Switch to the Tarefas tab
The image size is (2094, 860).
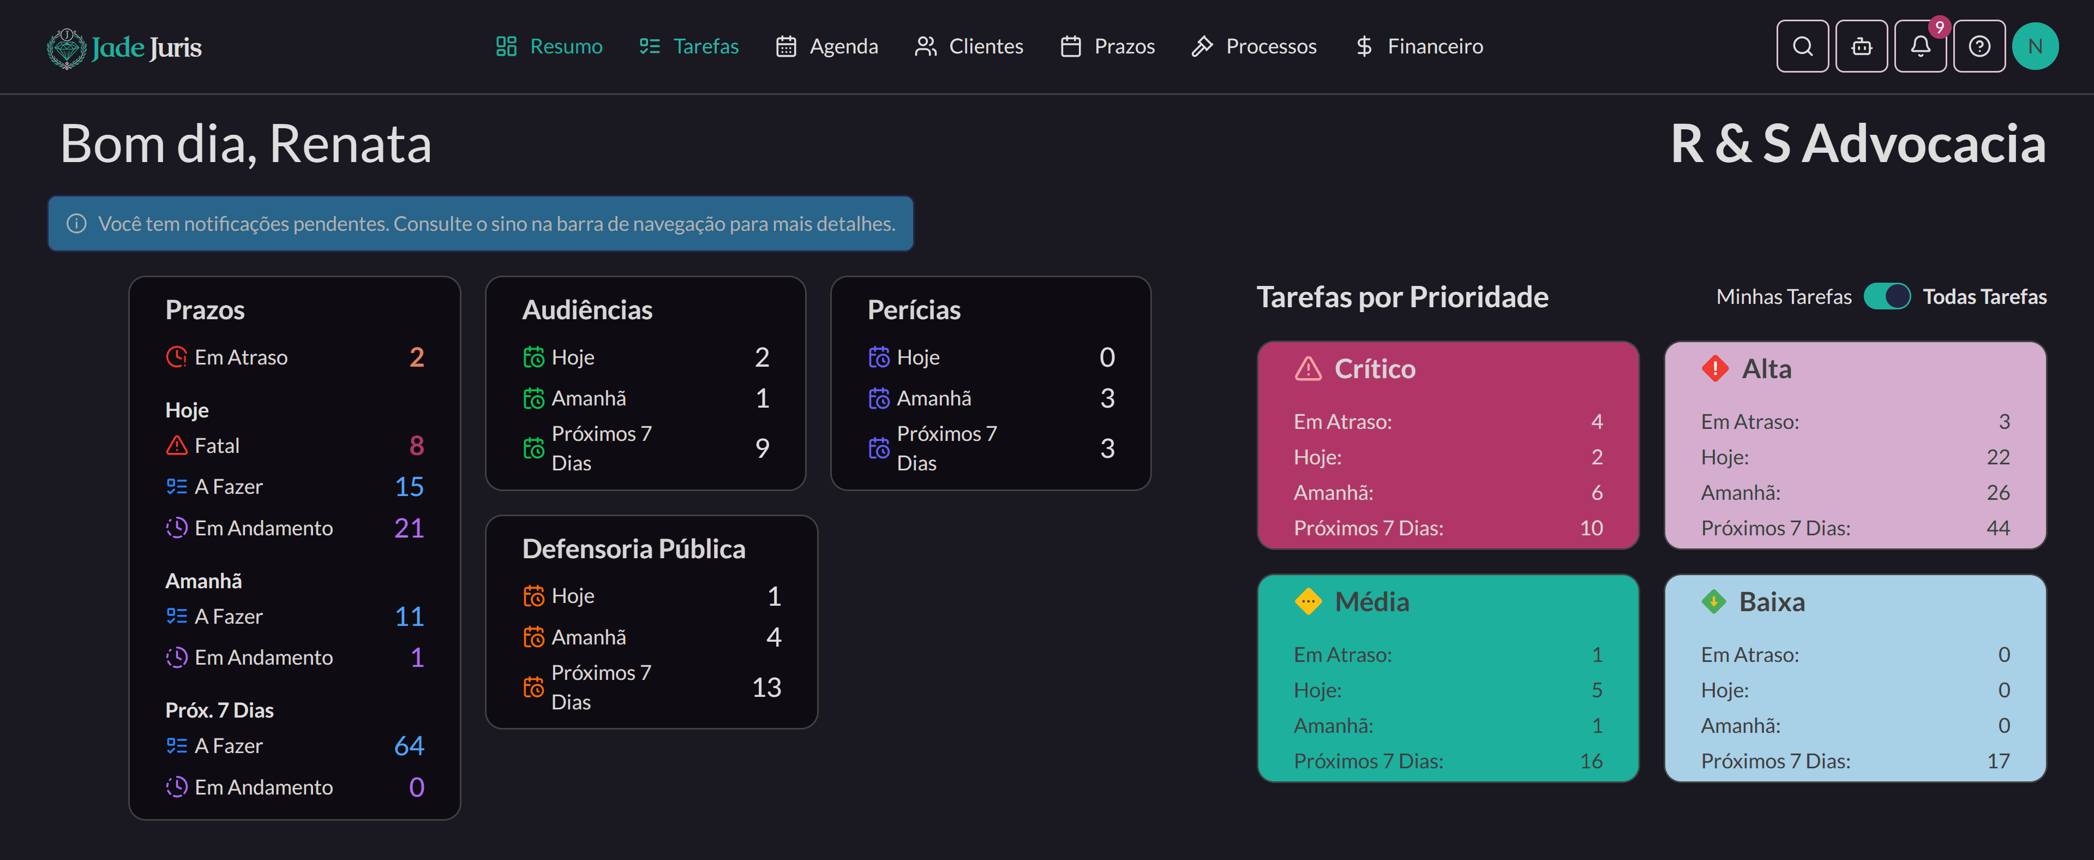[688, 46]
